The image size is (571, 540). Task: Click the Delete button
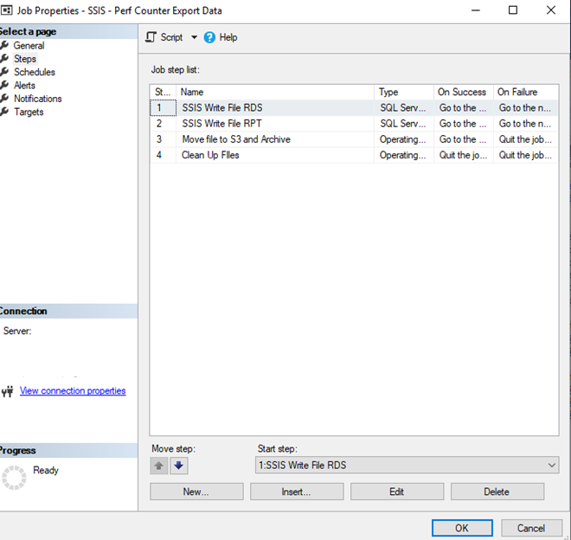click(x=497, y=492)
